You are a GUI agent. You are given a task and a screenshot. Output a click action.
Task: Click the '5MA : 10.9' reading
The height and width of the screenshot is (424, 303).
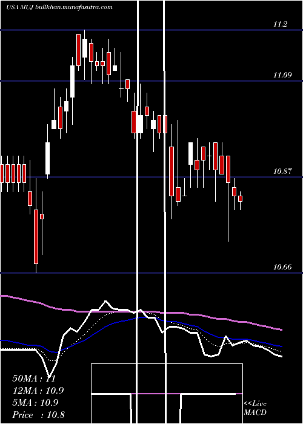tap(35, 403)
